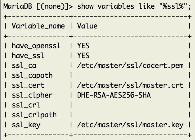Click the Variable_name column header

pos(38,26)
